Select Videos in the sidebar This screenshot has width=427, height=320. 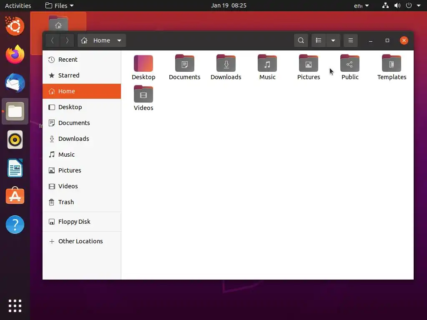82,186
